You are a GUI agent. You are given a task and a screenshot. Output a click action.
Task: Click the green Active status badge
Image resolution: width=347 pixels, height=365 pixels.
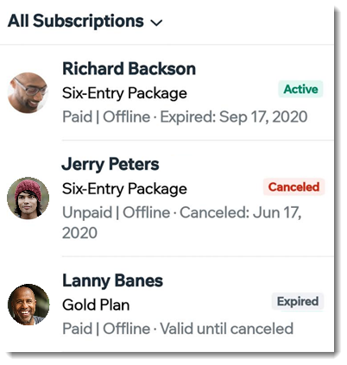[300, 89]
